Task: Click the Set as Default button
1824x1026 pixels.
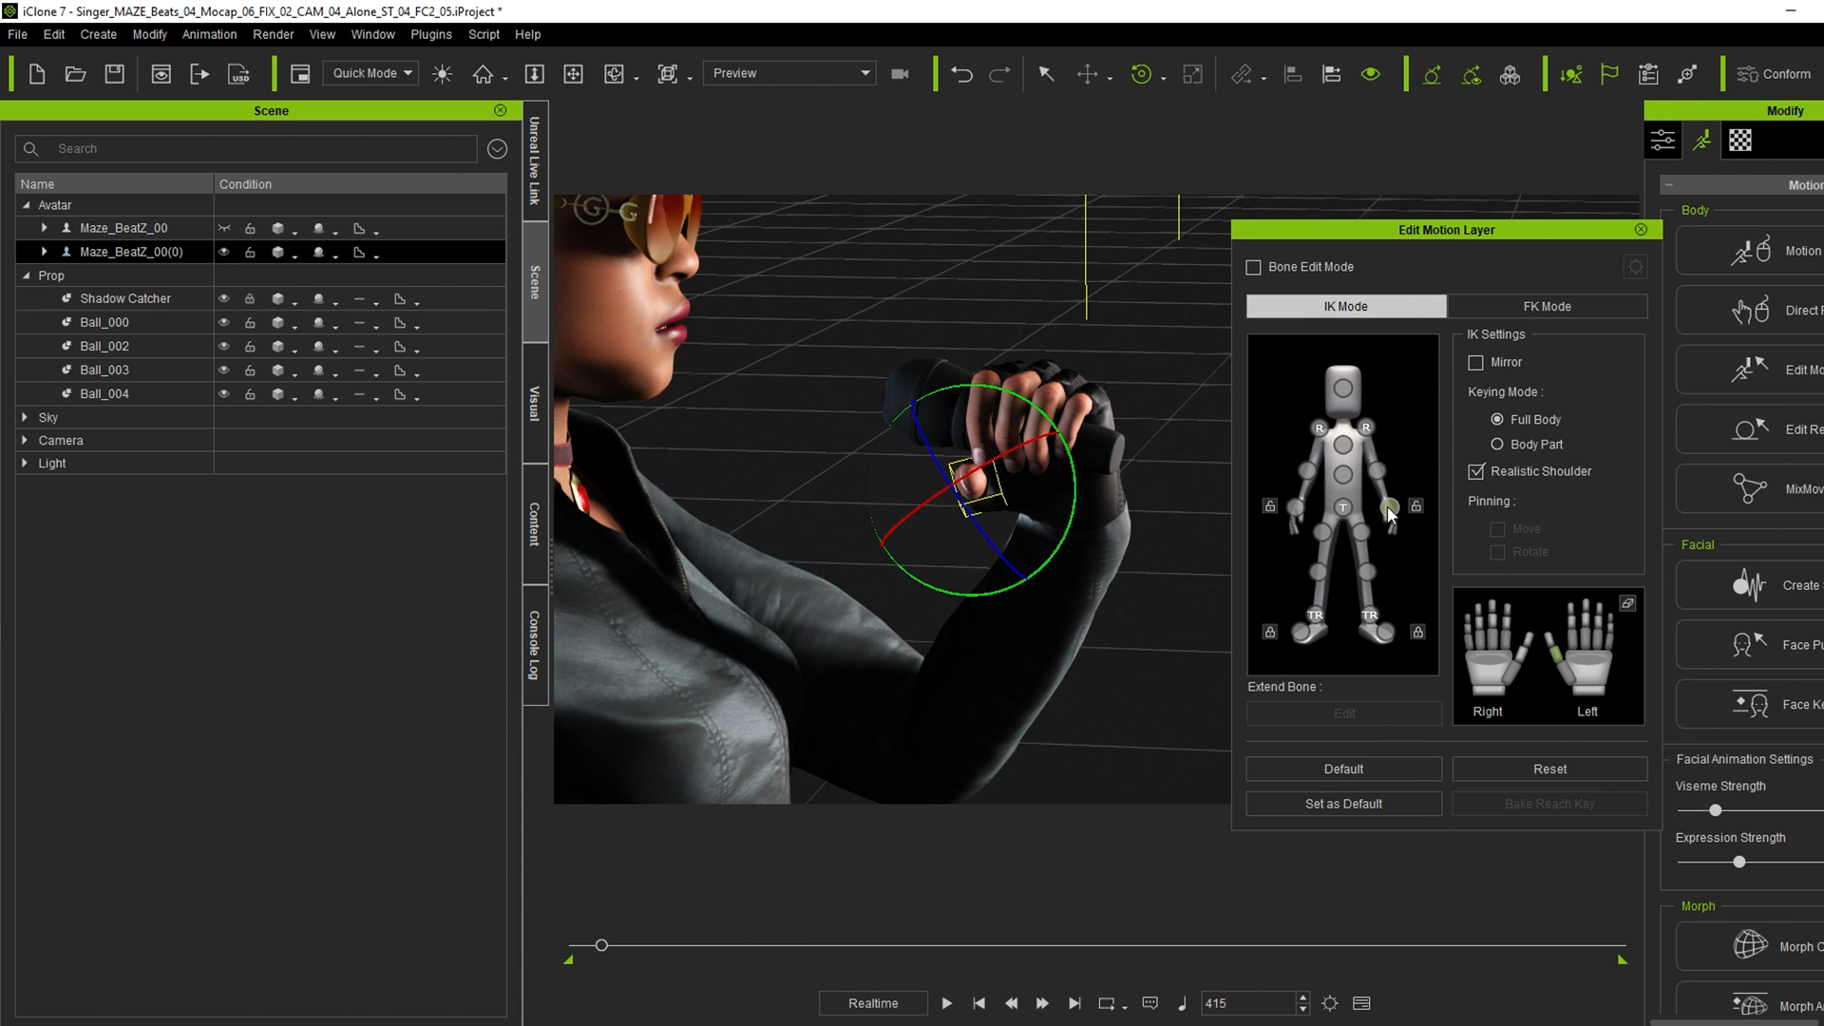Action: [1343, 804]
